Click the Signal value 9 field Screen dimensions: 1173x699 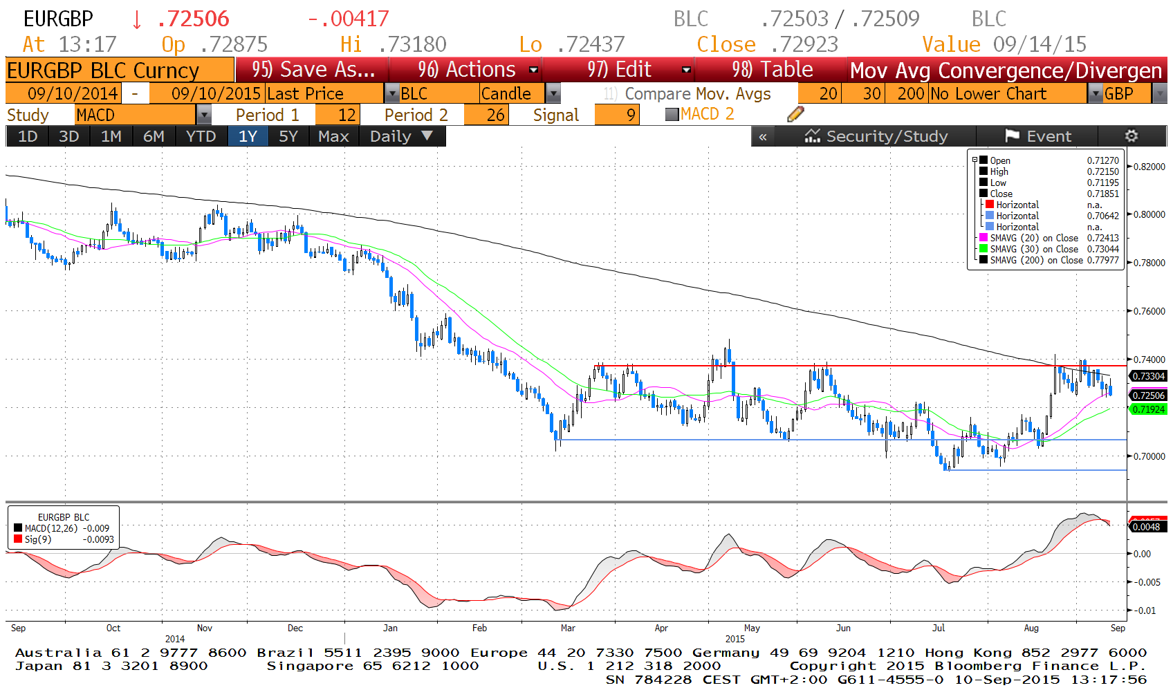click(616, 115)
